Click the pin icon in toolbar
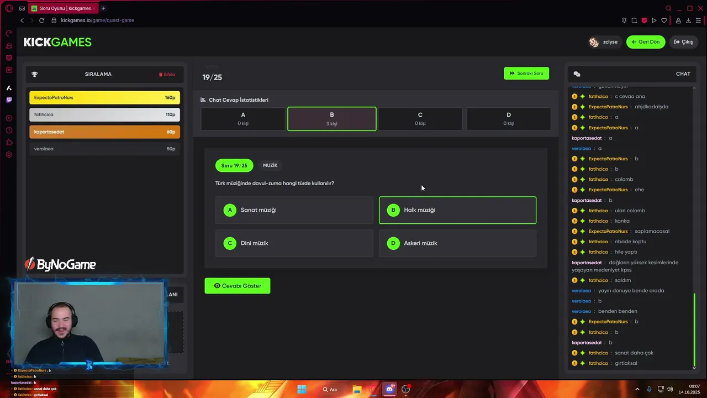This screenshot has height=398, width=707. click(x=624, y=20)
